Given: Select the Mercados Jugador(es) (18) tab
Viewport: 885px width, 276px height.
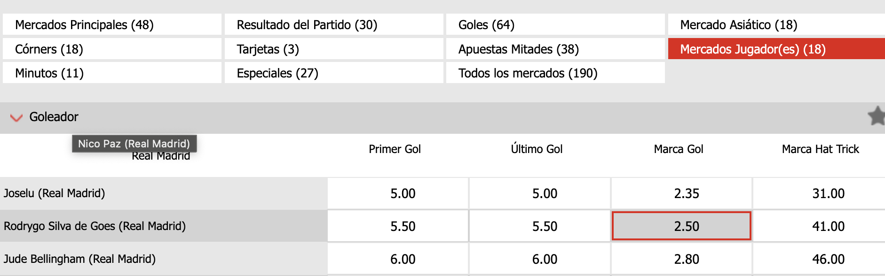Looking at the screenshot, I should click(x=776, y=49).
